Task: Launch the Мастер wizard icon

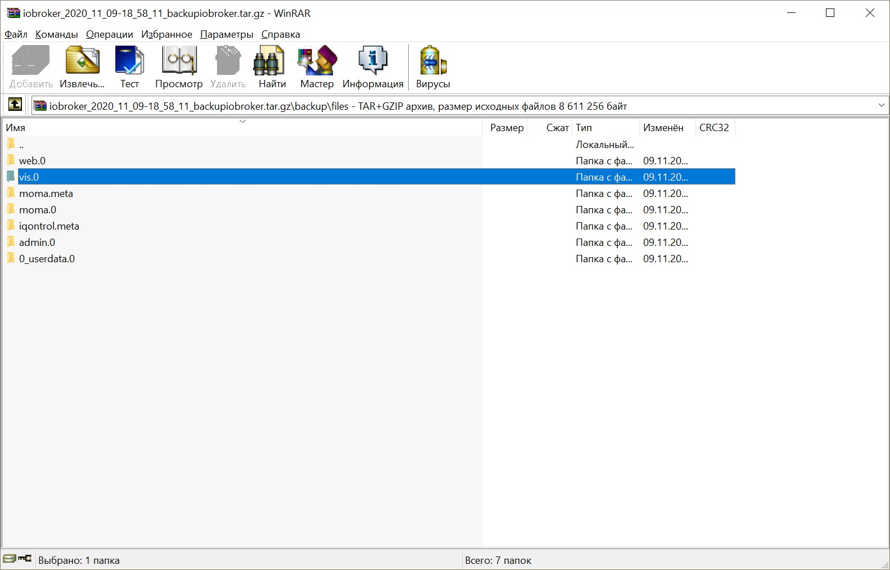Action: [x=317, y=60]
